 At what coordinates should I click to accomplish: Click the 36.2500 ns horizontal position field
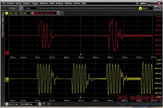(29, 104)
